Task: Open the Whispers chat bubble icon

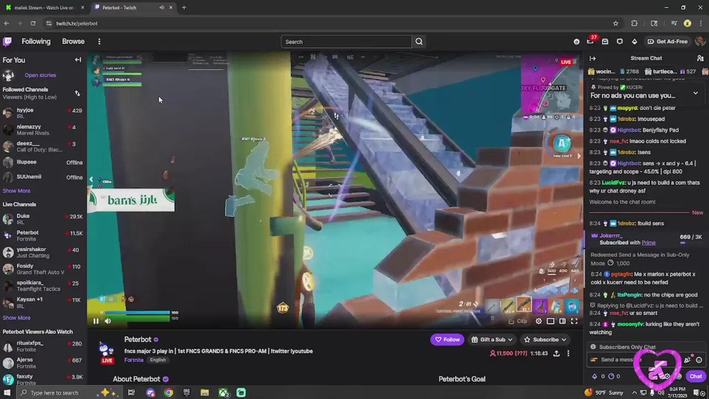Action: [x=620, y=42]
